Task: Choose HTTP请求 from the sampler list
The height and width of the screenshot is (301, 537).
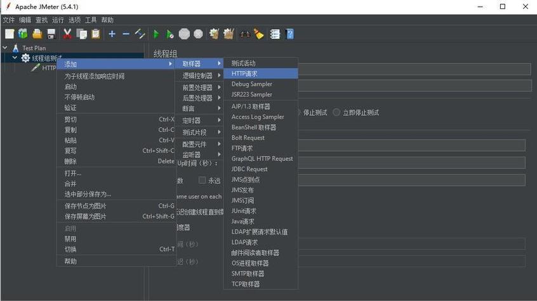Action: point(261,74)
